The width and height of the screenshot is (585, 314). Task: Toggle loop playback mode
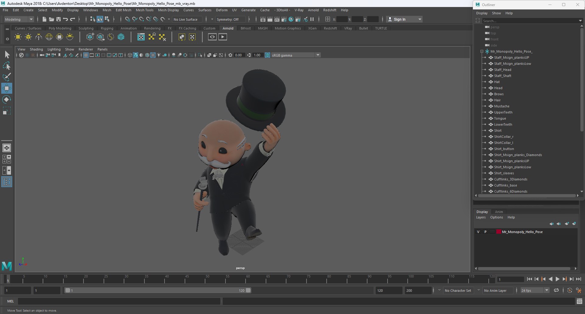point(556,291)
